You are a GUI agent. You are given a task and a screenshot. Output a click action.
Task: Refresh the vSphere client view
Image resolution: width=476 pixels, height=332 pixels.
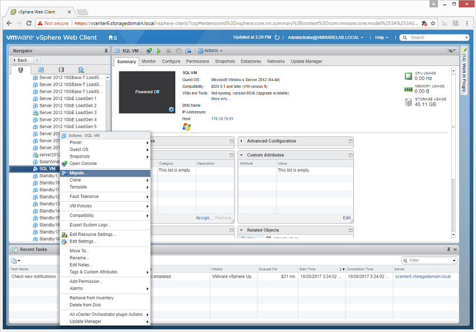tap(277, 37)
